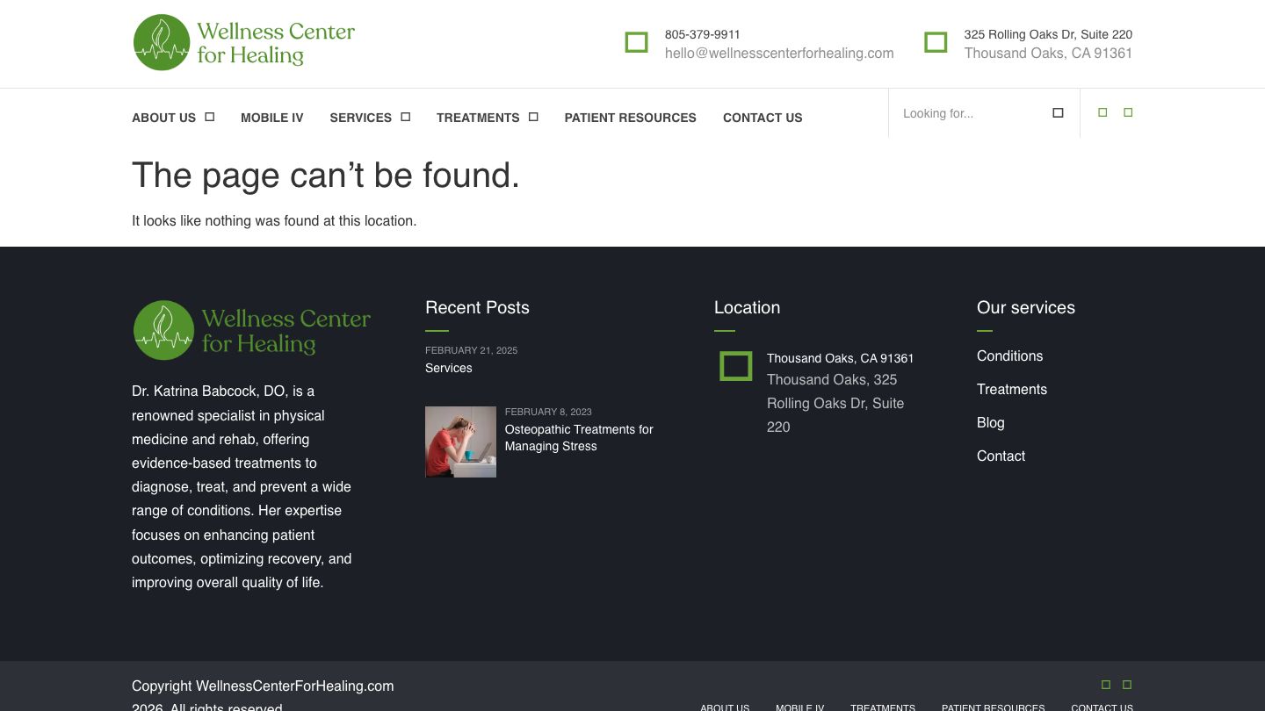Screen dimensions: 1265x711
Task: Click the Blog link in the footer
Action: coord(990,422)
